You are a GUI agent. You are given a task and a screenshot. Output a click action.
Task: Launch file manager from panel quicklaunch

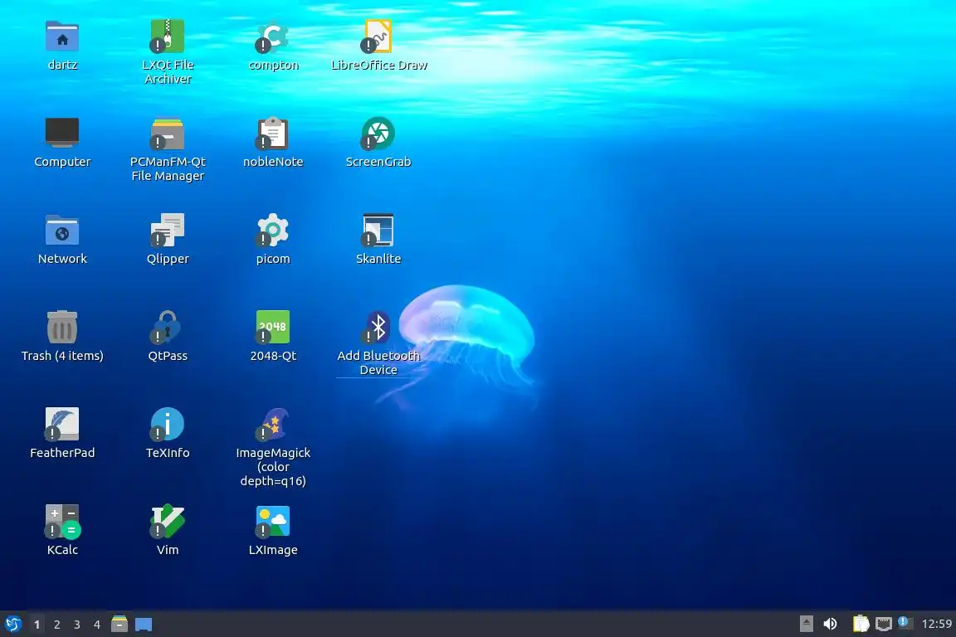119,625
